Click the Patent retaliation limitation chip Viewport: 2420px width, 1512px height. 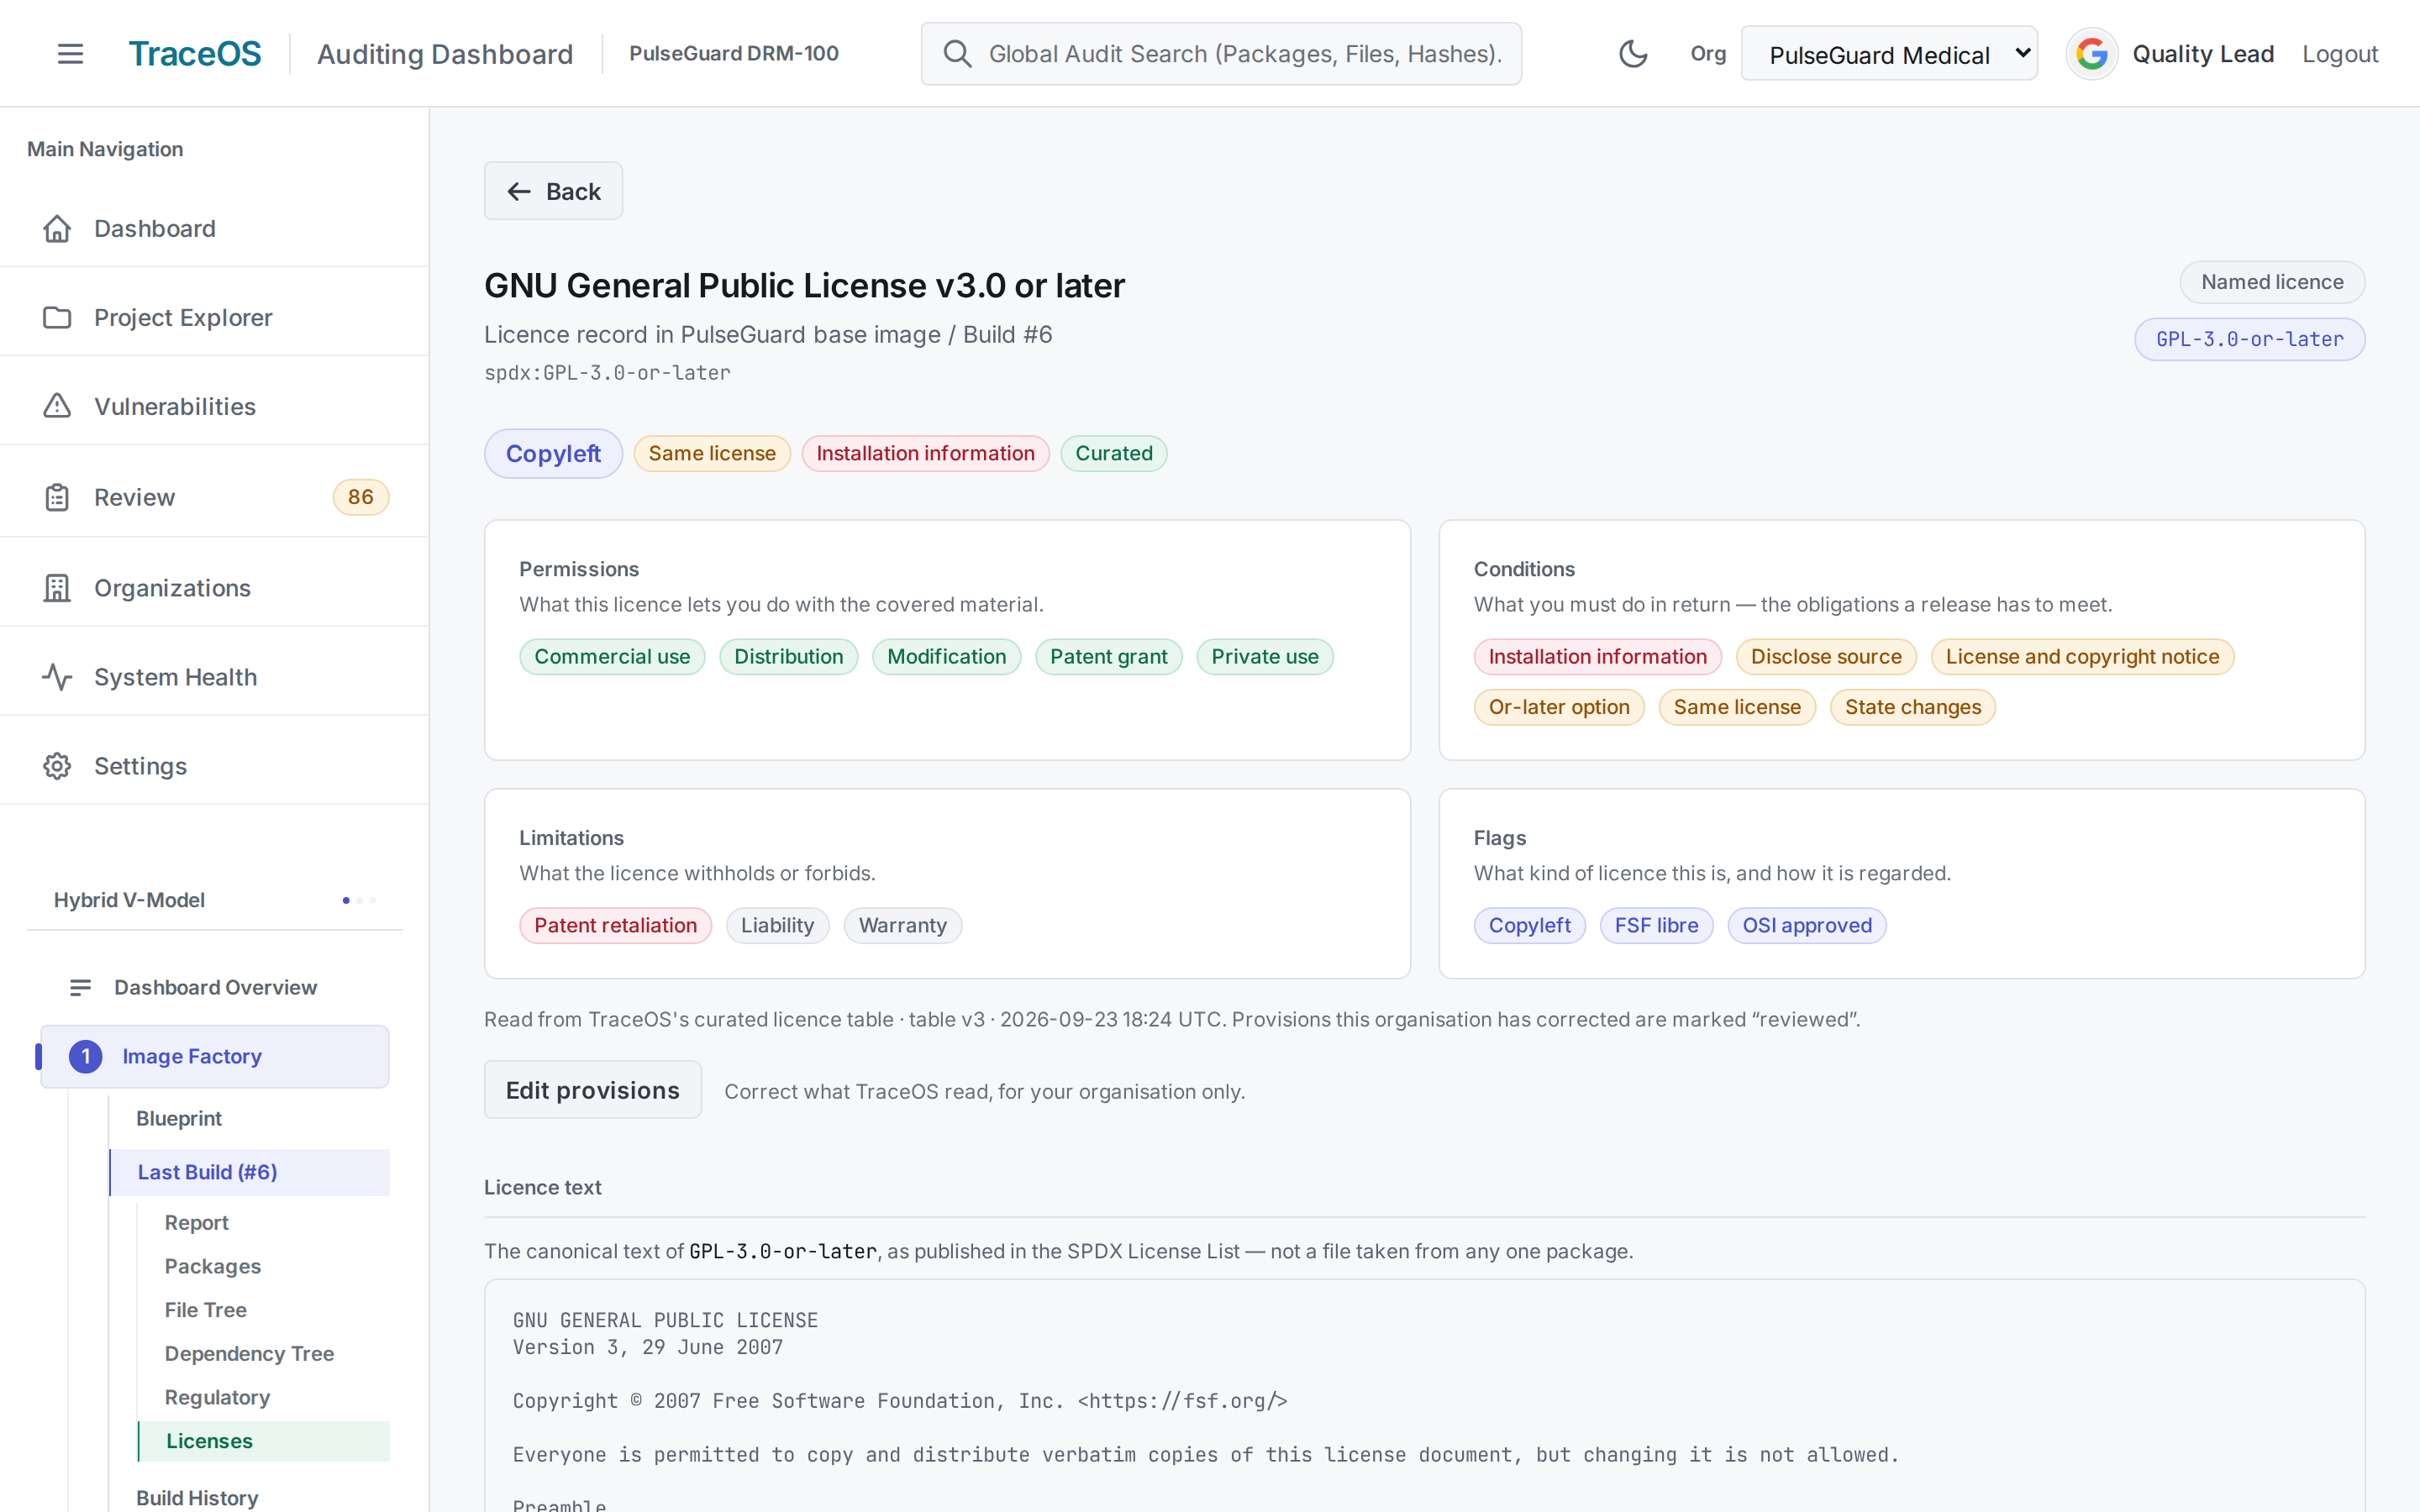coord(616,926)
